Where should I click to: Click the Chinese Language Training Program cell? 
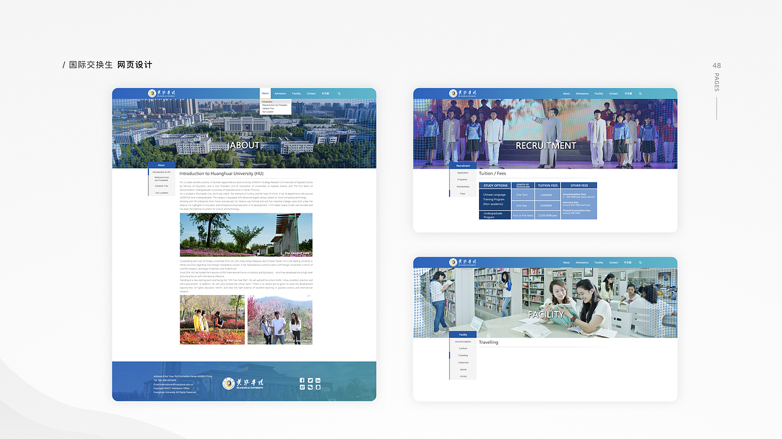pyautogui.click(x=495, y=199)
